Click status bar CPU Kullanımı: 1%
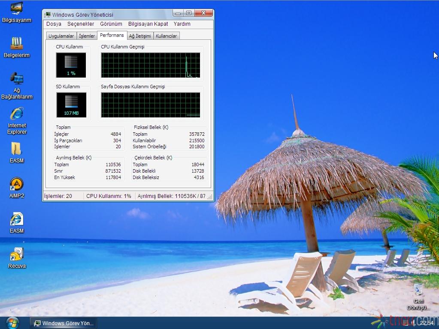This screenshot has width=439, height=329. point(109,196)
